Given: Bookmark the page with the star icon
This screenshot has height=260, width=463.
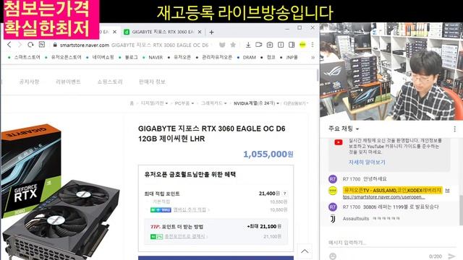Looking at the screenshot, I should point(233,45).
